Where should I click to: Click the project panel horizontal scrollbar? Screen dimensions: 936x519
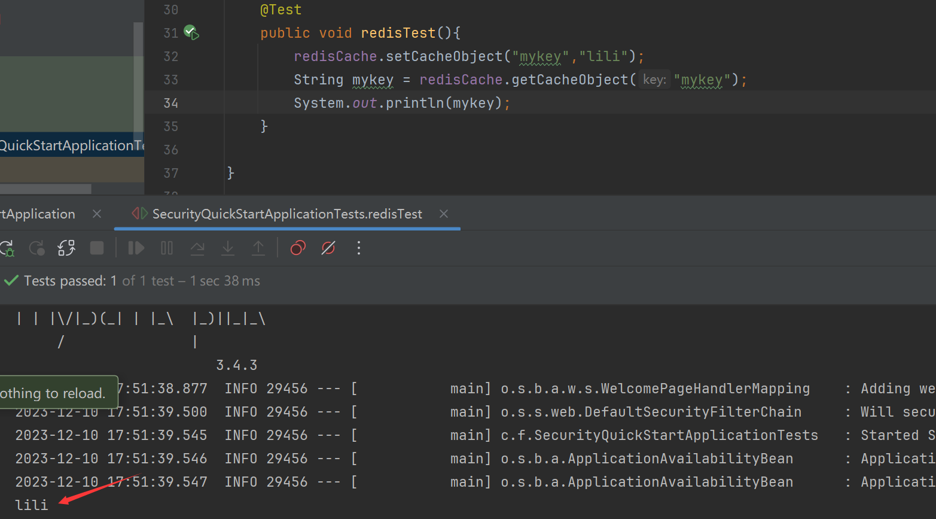pos(45,189)
